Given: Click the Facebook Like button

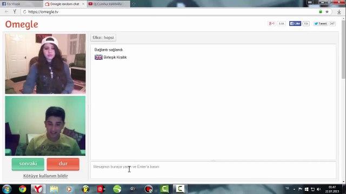Looking at the screenshot, I should click(x=295, y=24).
